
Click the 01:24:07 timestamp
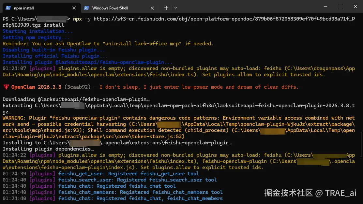(x=14, y=68)
